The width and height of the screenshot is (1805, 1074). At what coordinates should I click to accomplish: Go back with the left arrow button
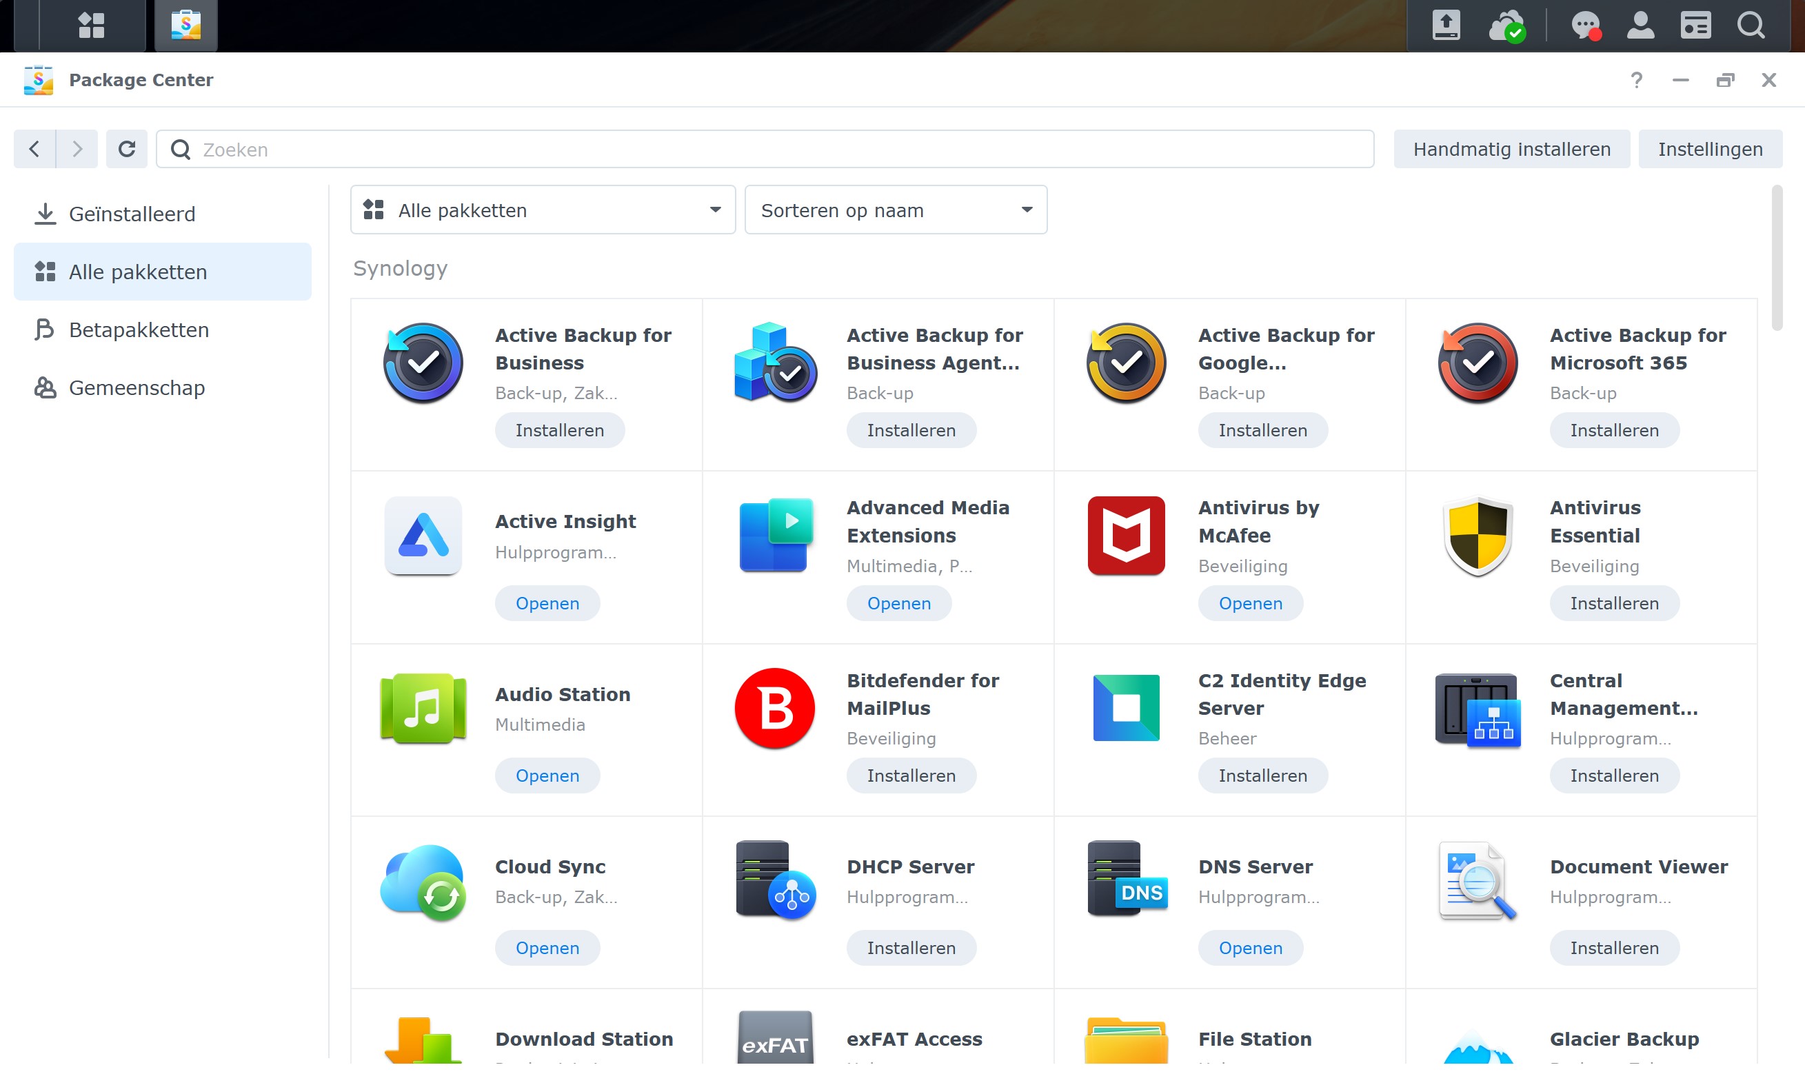pyautogui.click(x=34, y=149)
